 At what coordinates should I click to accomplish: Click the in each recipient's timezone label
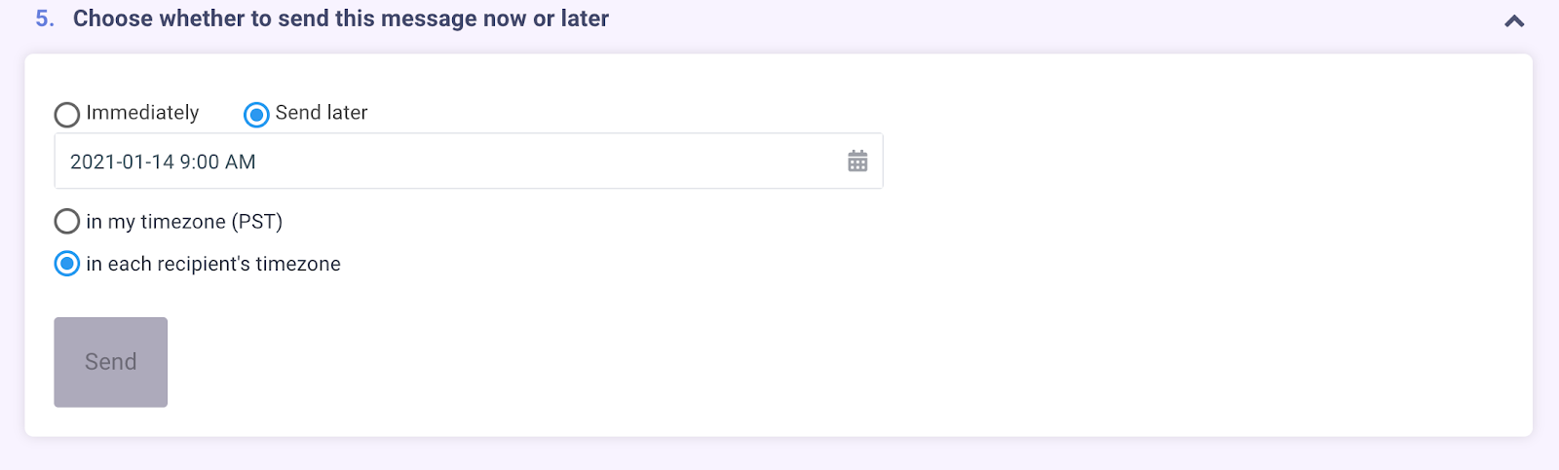[213, 264]
